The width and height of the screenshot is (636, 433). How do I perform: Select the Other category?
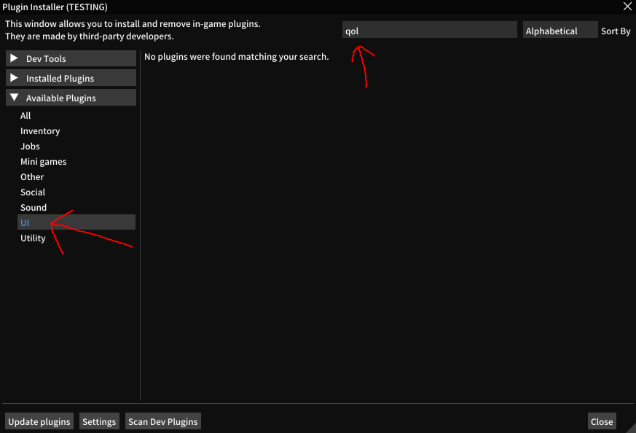coord(32,176)
